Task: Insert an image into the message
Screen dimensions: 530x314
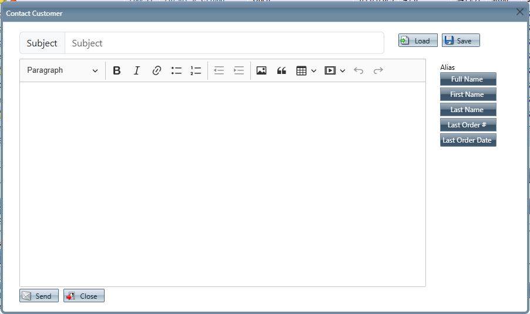Action: (261, 70)
